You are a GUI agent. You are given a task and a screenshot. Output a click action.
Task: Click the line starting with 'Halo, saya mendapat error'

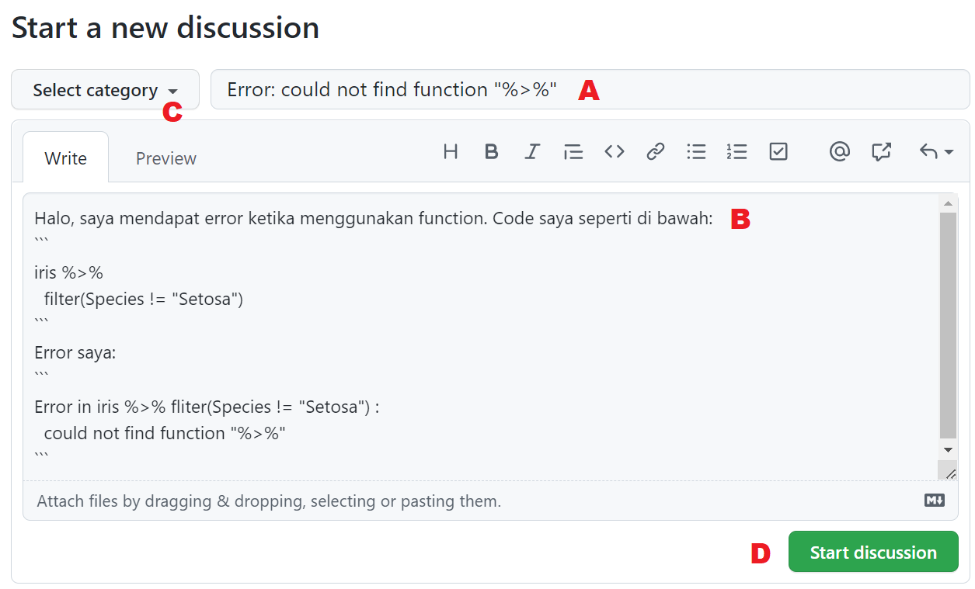[374, 219]
